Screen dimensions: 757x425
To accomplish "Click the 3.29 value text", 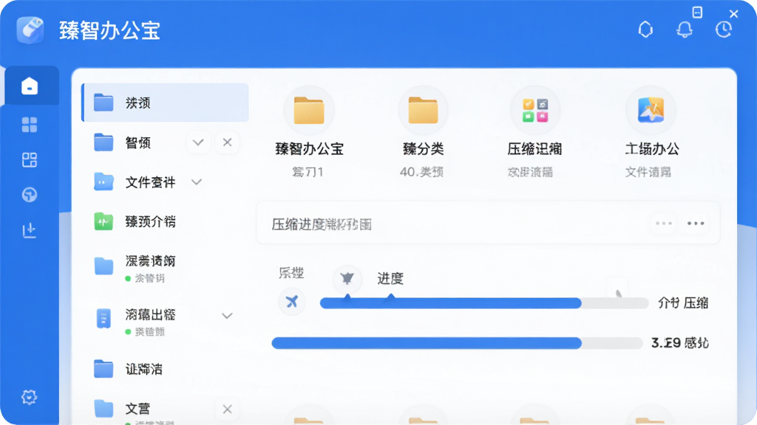I will pyautogui.click(x=666, y=343).
